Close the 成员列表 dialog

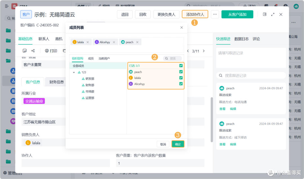182,27
